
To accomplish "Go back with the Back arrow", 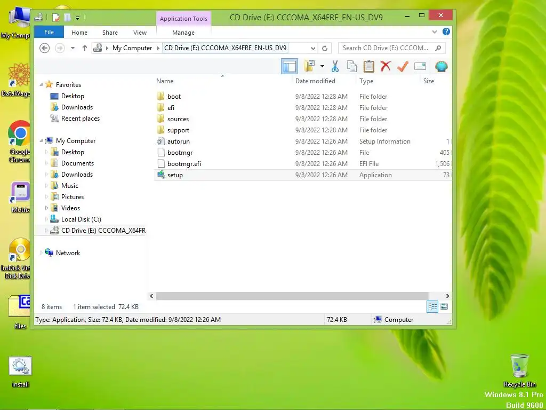I will [x=45, y=48].
